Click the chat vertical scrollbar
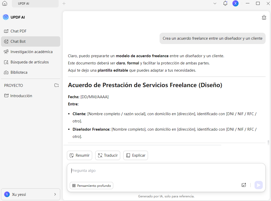The image size is (271, 201). [268, 143]
